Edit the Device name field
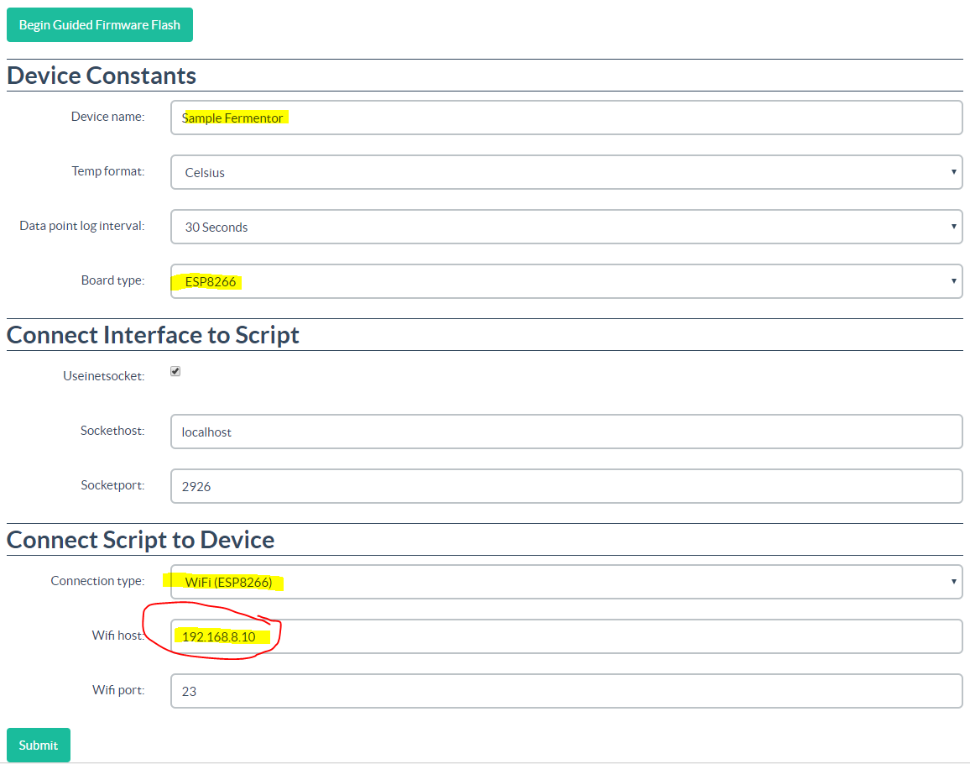This screenshot has height=764, width=970. (x=566, y=118)
